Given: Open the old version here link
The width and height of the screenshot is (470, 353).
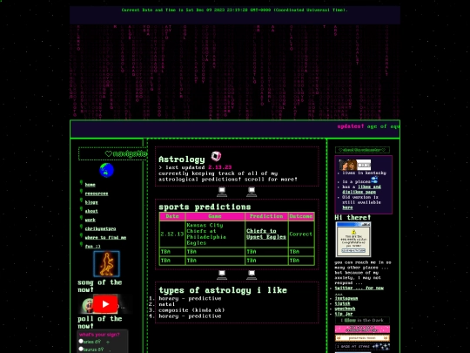Looking at the screenshot, I should tap(347, 207).
